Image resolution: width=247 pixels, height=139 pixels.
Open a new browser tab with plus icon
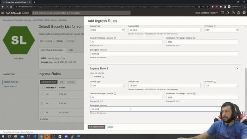[x=35, y=2]
